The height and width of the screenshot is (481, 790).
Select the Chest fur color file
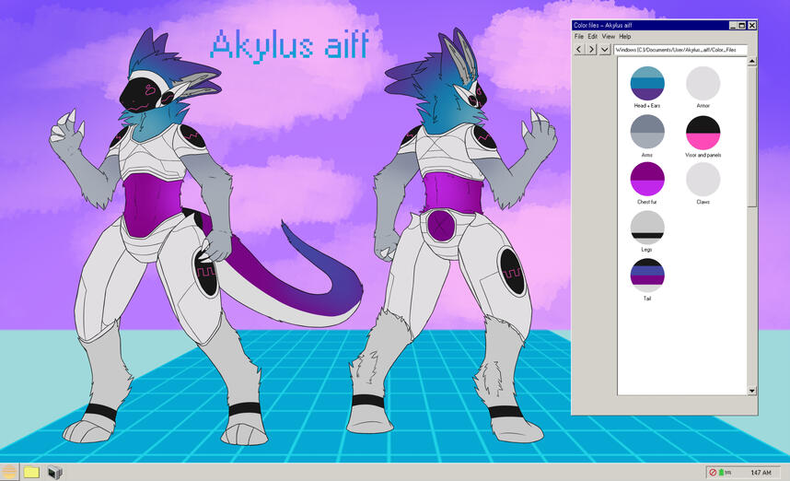tap(647, 180)
